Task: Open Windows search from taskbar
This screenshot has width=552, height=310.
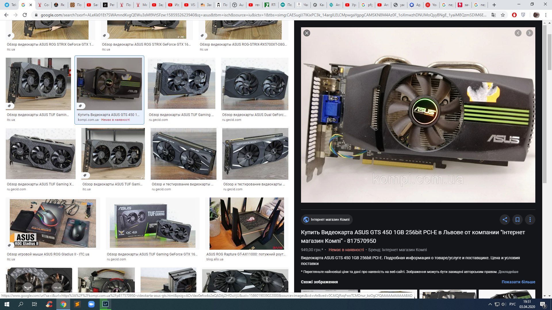Action: 21,304
